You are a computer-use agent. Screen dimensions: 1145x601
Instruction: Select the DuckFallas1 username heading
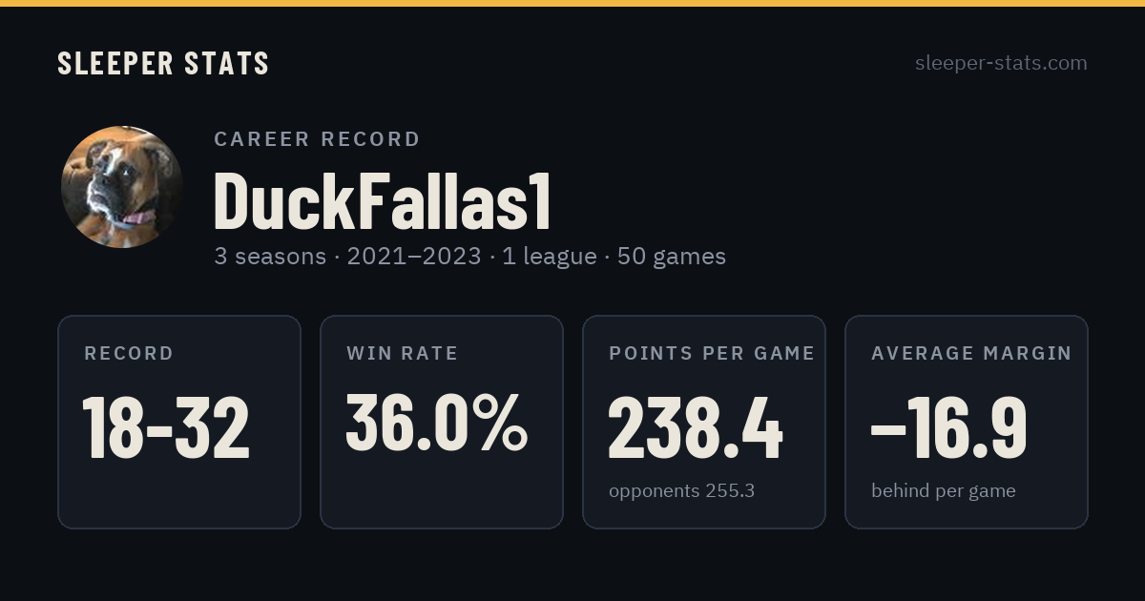coord(383,201)
